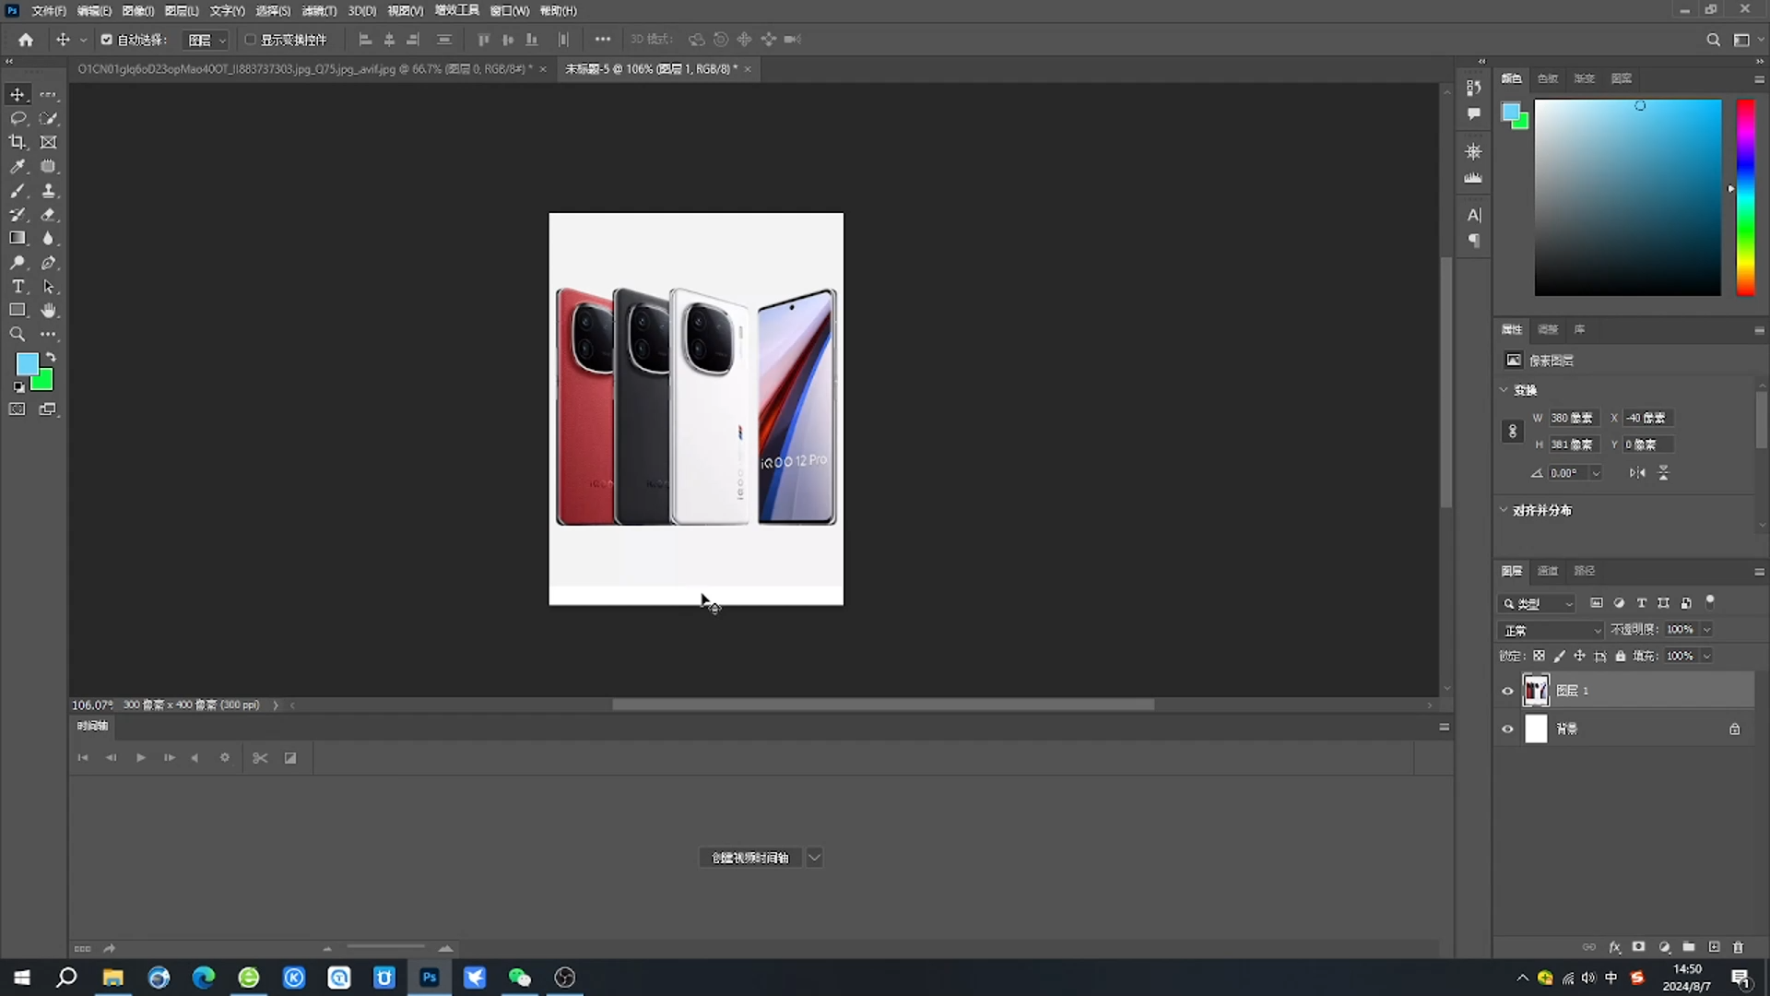Open the 文件(F) menu
The image size is (1770, 996).
(49, 11)
